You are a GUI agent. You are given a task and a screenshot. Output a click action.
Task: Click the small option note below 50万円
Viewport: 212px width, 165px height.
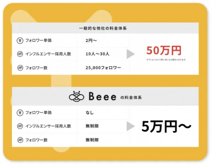(167, 60)
